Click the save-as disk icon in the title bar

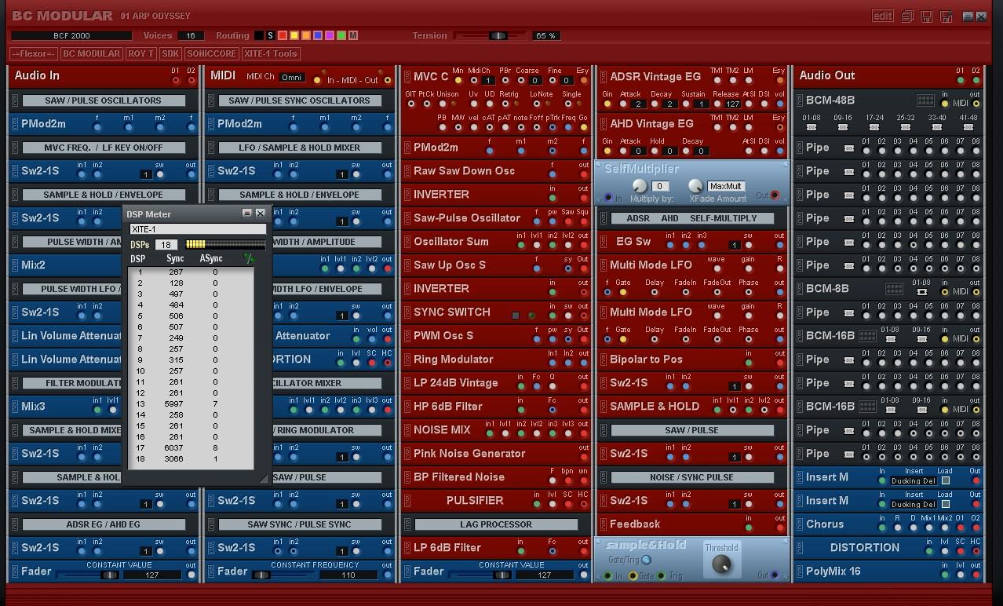(946, 16)
